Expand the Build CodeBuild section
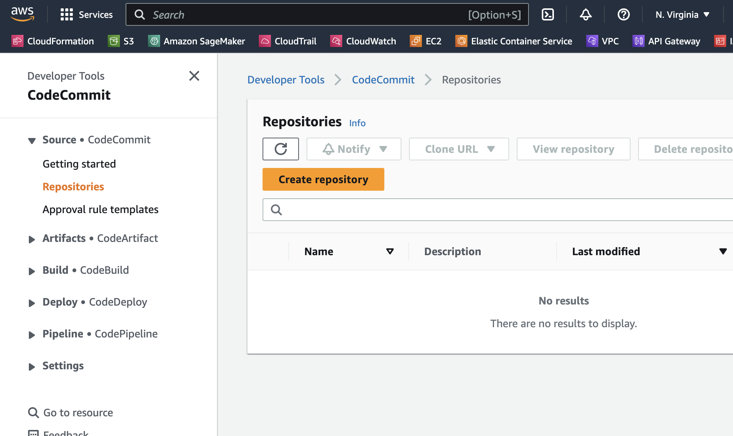This screenshot has height=436, width=733. [32, 271]
